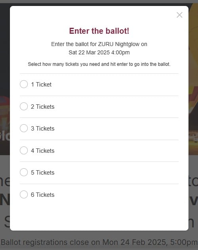Click the "4 Tickets" label text
Image resolution: width=198 pixels, height=250 pixels.
tap(42, 151)
